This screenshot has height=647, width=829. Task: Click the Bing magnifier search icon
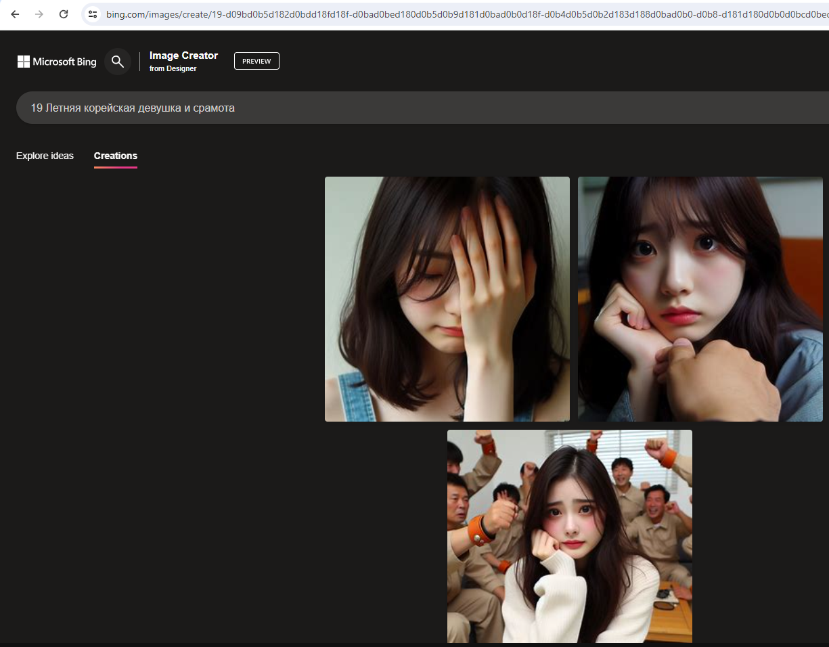pos(118,62)
